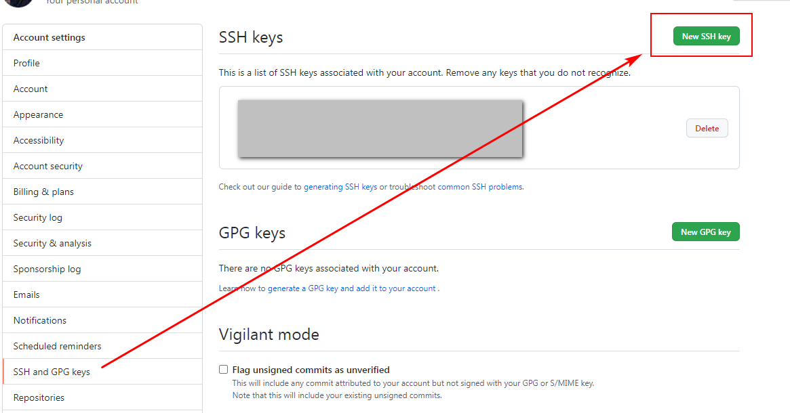Open Repositories settings in sidebar
The image size is (790, 413).
pos(102,397)
